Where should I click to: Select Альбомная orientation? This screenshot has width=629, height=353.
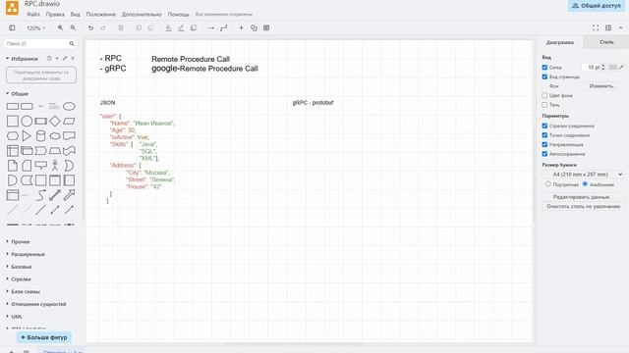[x=585, y=184]
